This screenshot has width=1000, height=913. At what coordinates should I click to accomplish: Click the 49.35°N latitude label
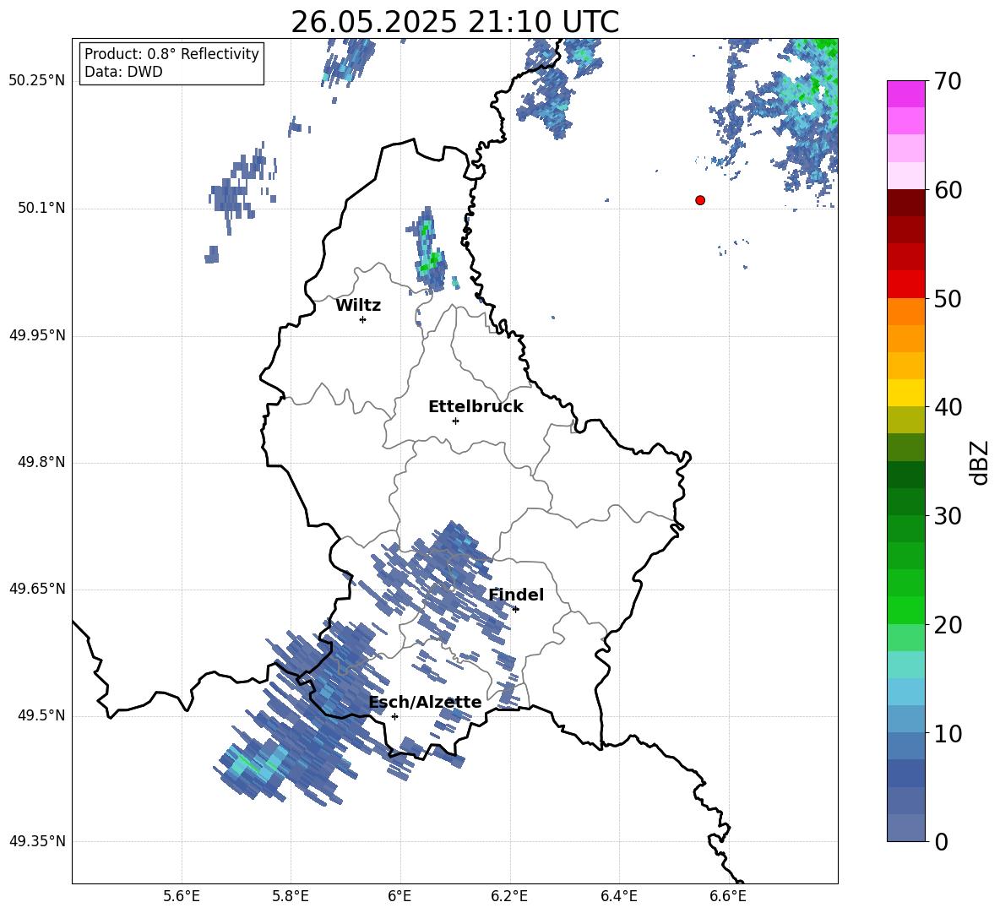[x=37, y=841]
